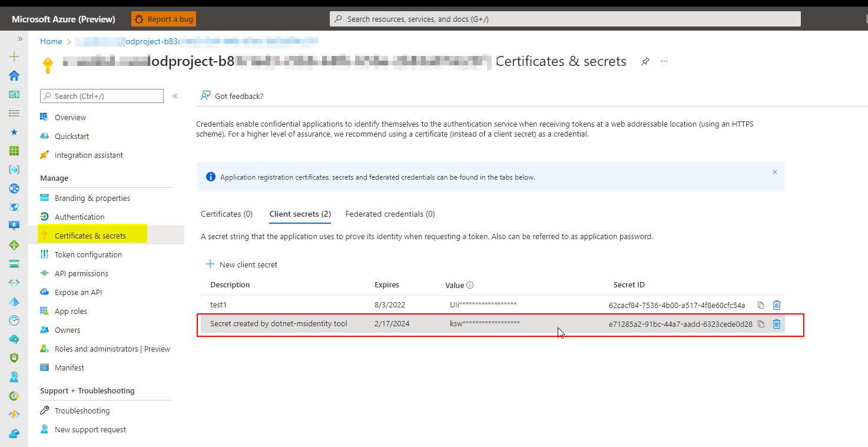Click the Uli masked secret value
The height and width of the screenshot is (447, 868).
[483, 305]
